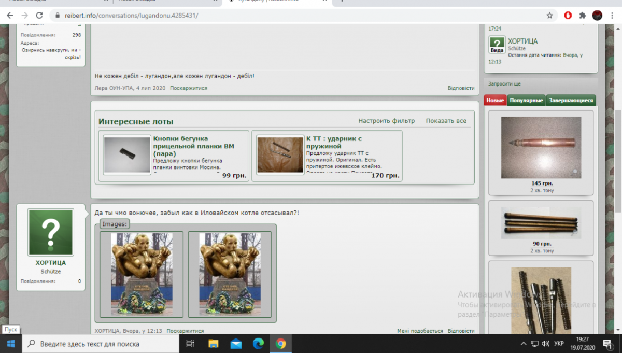Open the Настроить фильтр options
The width and height of the screenshot is (622, 353).
point(386,121)
